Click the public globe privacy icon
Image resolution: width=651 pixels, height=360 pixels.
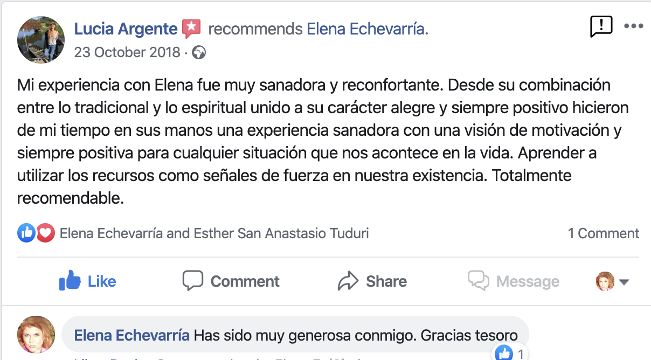coord(199,52)
